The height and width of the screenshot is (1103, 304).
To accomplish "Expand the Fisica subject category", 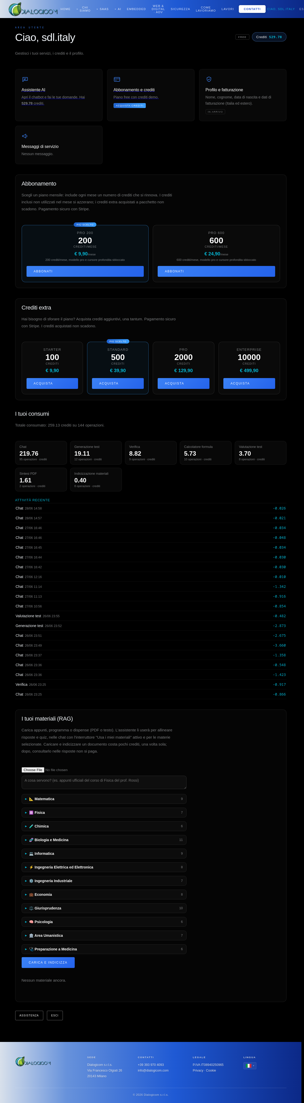I will [104, 813].
